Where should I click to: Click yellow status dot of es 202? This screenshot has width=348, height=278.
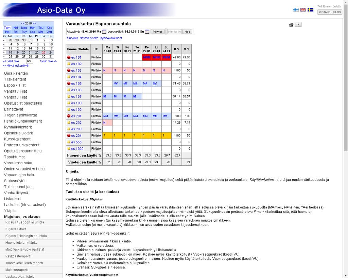[69, 123]
